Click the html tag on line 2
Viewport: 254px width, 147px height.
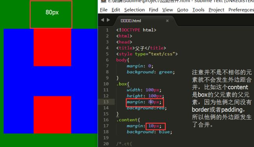point(124,36)
